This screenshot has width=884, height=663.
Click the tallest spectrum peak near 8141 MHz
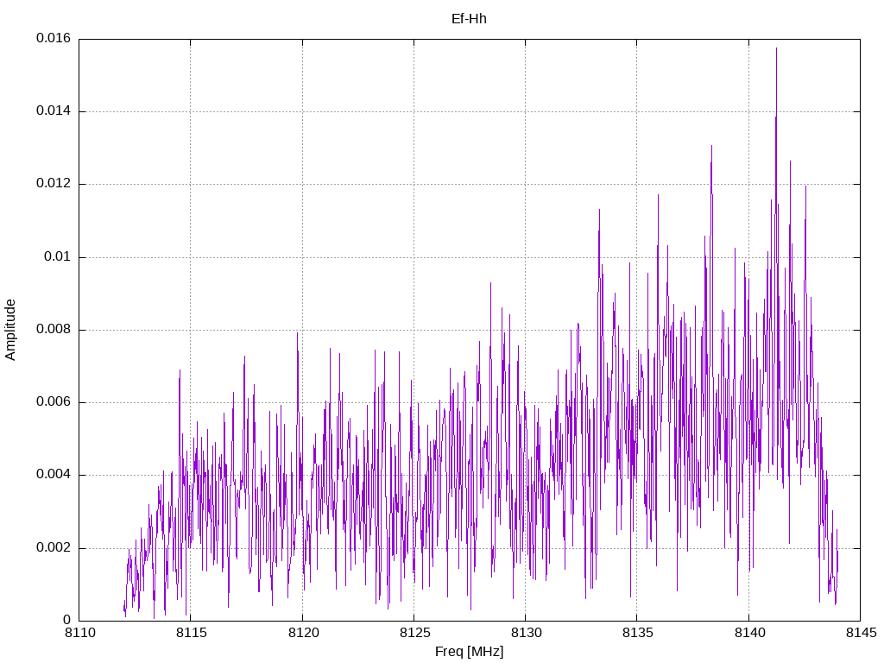click(776, 49)
